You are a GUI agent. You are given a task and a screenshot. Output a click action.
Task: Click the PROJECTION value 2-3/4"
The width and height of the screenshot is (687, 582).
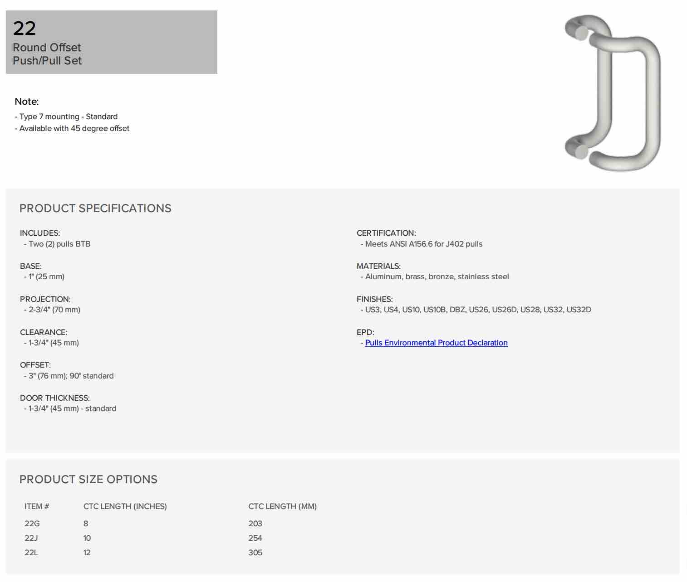click(x=54, y=310)
